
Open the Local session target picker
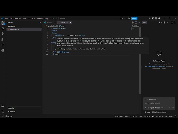[x=147, y=112]
